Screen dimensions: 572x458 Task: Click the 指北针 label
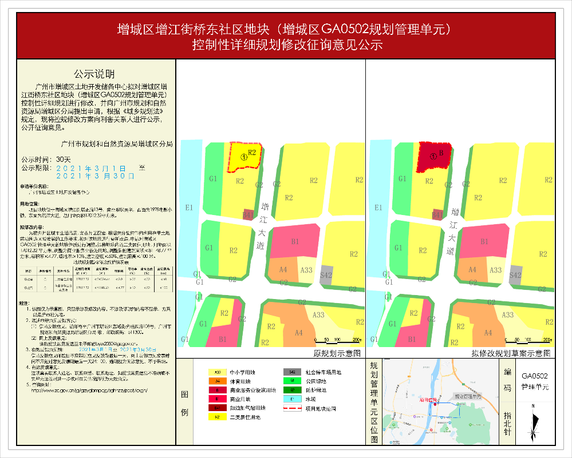(x=507, y=424)
